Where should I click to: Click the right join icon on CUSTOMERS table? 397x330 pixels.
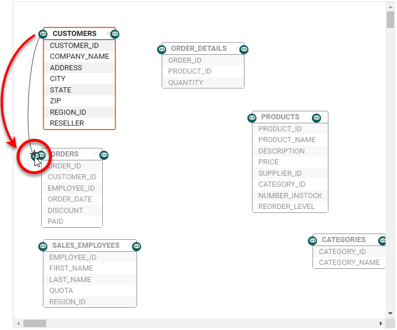coord(115,34)
